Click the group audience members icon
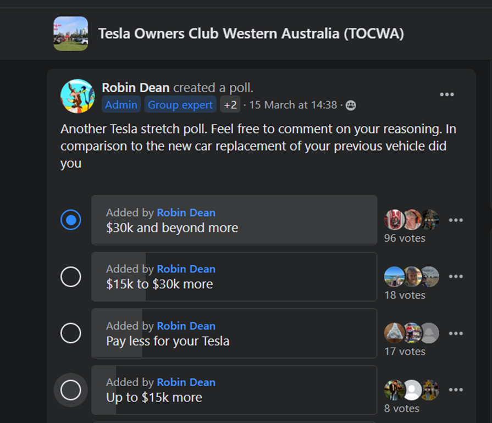 [351, 105]
